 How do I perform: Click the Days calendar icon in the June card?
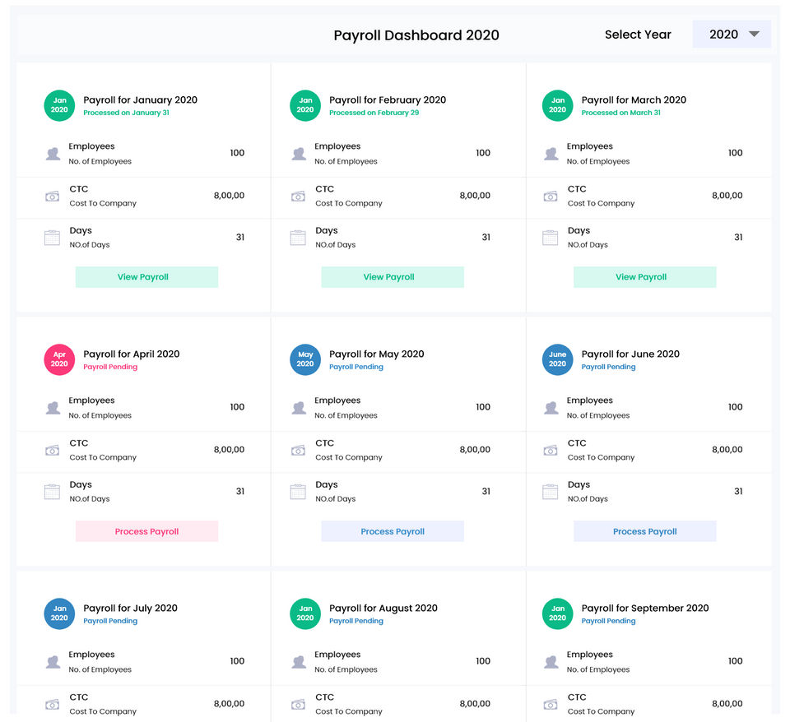[x=551, y=493]
